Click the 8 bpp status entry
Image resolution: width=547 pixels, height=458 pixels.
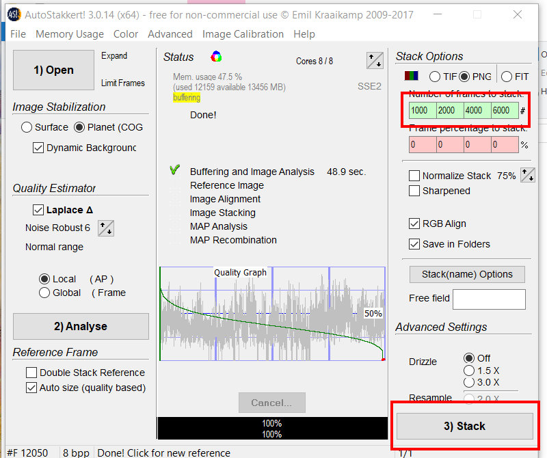click(x=76, y=453)
